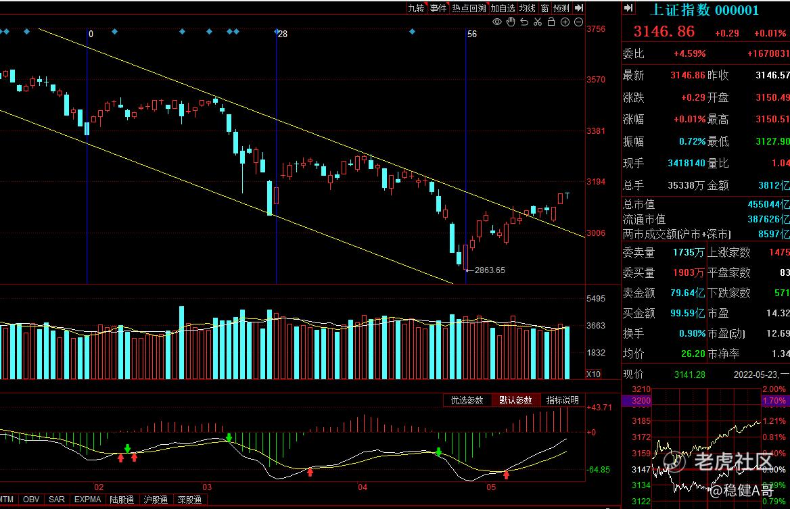This screenshot has height=509, width=790.
Task: Click the 流通市值 value 387626亿
Action: click(x=768, y=220)
